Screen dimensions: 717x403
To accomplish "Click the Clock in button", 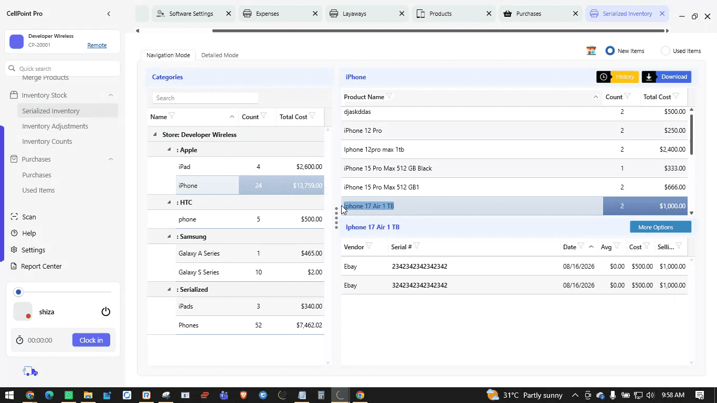I will click(x=91, y=340).
